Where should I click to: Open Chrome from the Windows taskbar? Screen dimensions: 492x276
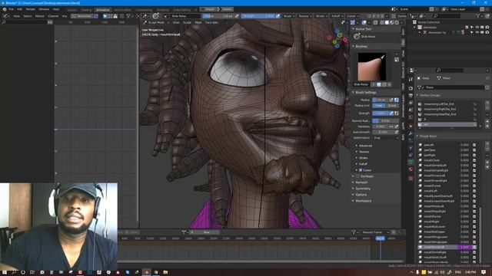[x=156, y=272]
